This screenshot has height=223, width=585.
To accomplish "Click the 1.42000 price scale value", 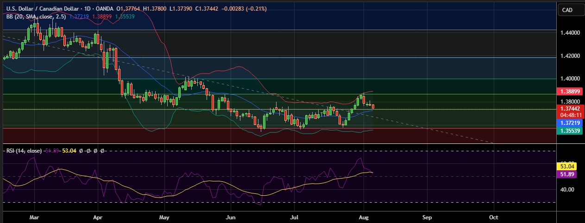I will tap(569, 56).
